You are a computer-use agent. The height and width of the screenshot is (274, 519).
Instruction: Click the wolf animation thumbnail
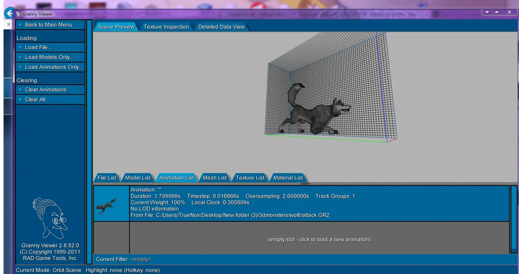(x=111, y=204)
